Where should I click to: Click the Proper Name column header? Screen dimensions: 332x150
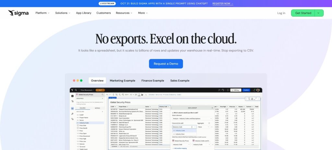[131, 107]
